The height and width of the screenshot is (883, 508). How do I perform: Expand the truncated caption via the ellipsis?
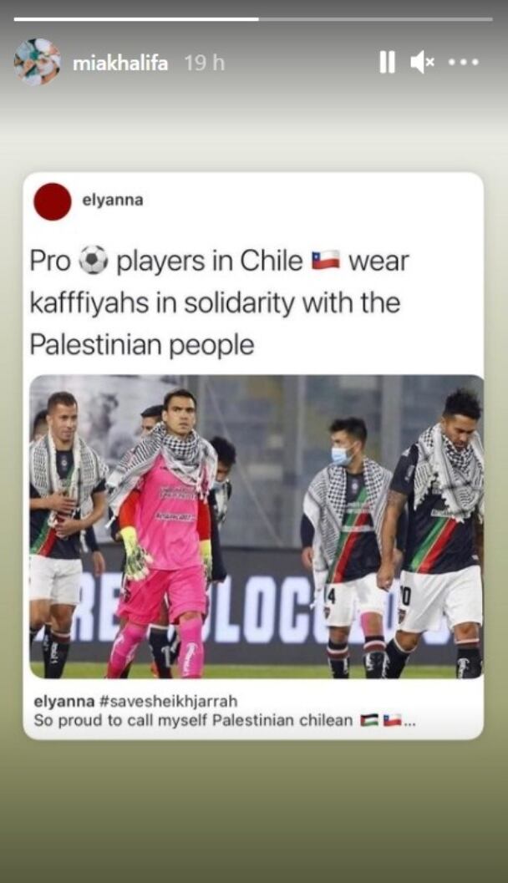[409, 721]
